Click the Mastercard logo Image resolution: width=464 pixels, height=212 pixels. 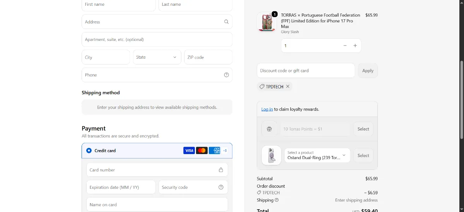[x=202, y=151]
